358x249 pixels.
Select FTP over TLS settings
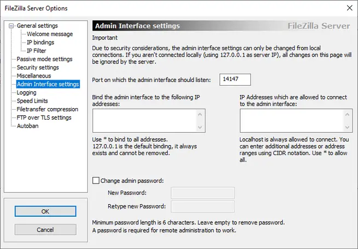point(44,117)
